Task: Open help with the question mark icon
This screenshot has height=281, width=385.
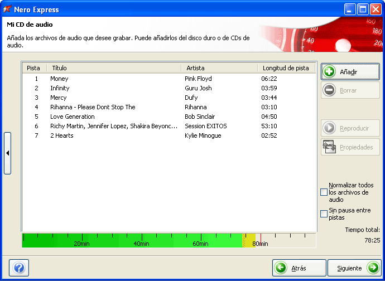Action: pyautogui.click(x=19, y=268)
